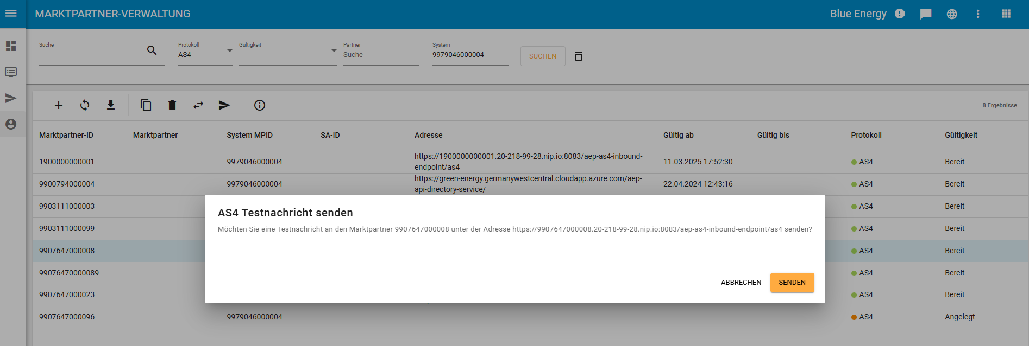
Task: Click the add new market partner plus icon
Action: 59,105
